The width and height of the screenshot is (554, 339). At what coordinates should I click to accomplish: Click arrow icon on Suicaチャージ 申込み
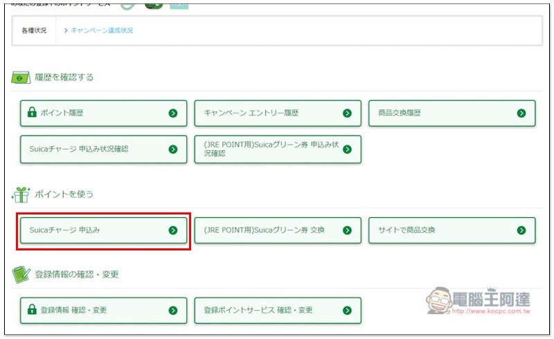(x=172, y=230)
